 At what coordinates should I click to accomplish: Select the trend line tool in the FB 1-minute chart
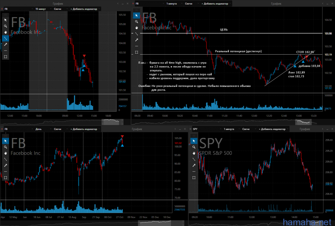pyautogui.click(x=136, y=34)
